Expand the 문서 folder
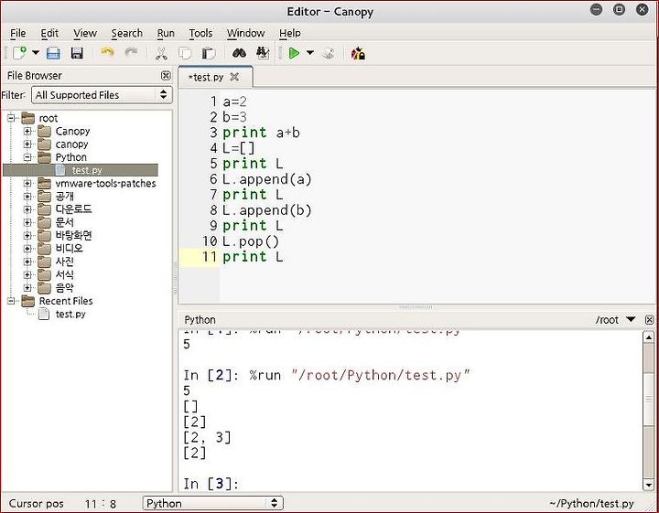Viewport: 659px width, 513px height. (x=27, y=222)
